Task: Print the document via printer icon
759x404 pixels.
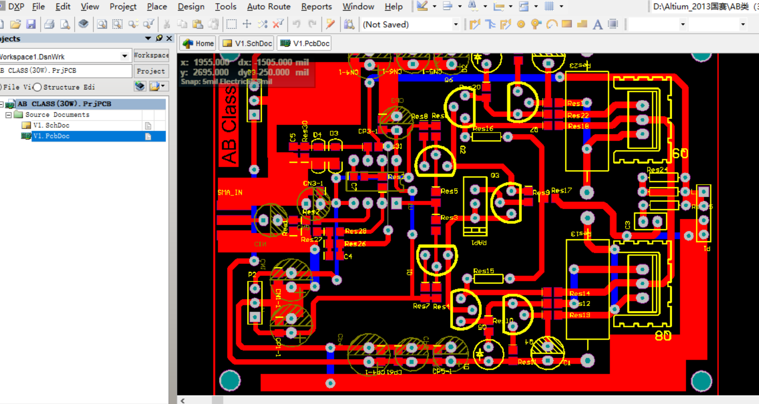Action: pyautogui.click(x=49, y=24)
